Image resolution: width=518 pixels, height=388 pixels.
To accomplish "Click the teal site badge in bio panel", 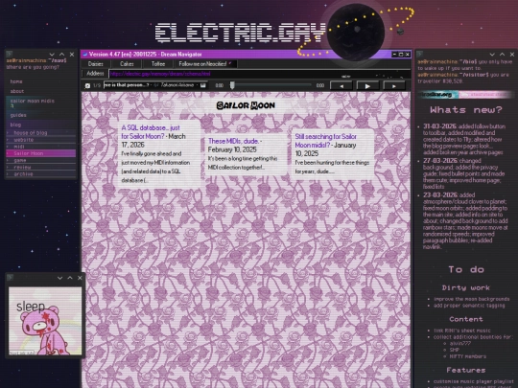I will coord(437,95).
